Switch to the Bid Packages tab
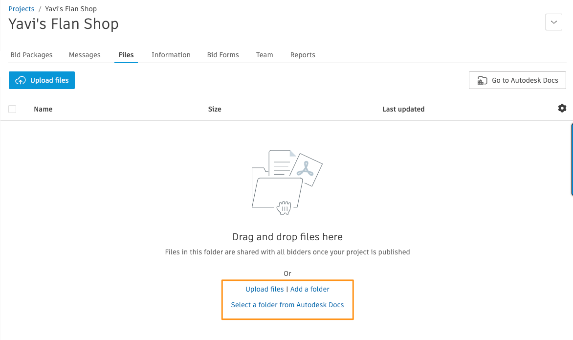 point(31,55)
